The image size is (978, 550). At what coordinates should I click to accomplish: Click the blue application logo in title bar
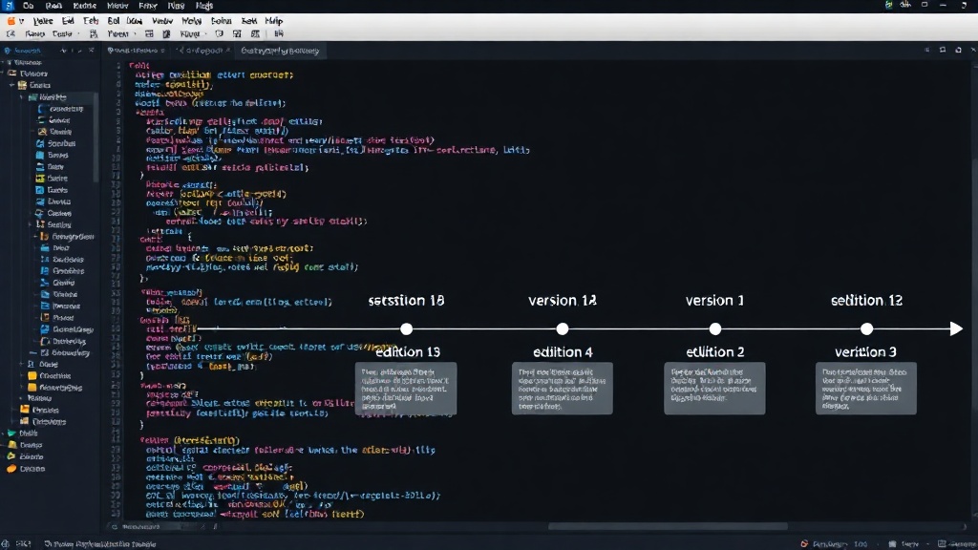click(x=9, y=6)
